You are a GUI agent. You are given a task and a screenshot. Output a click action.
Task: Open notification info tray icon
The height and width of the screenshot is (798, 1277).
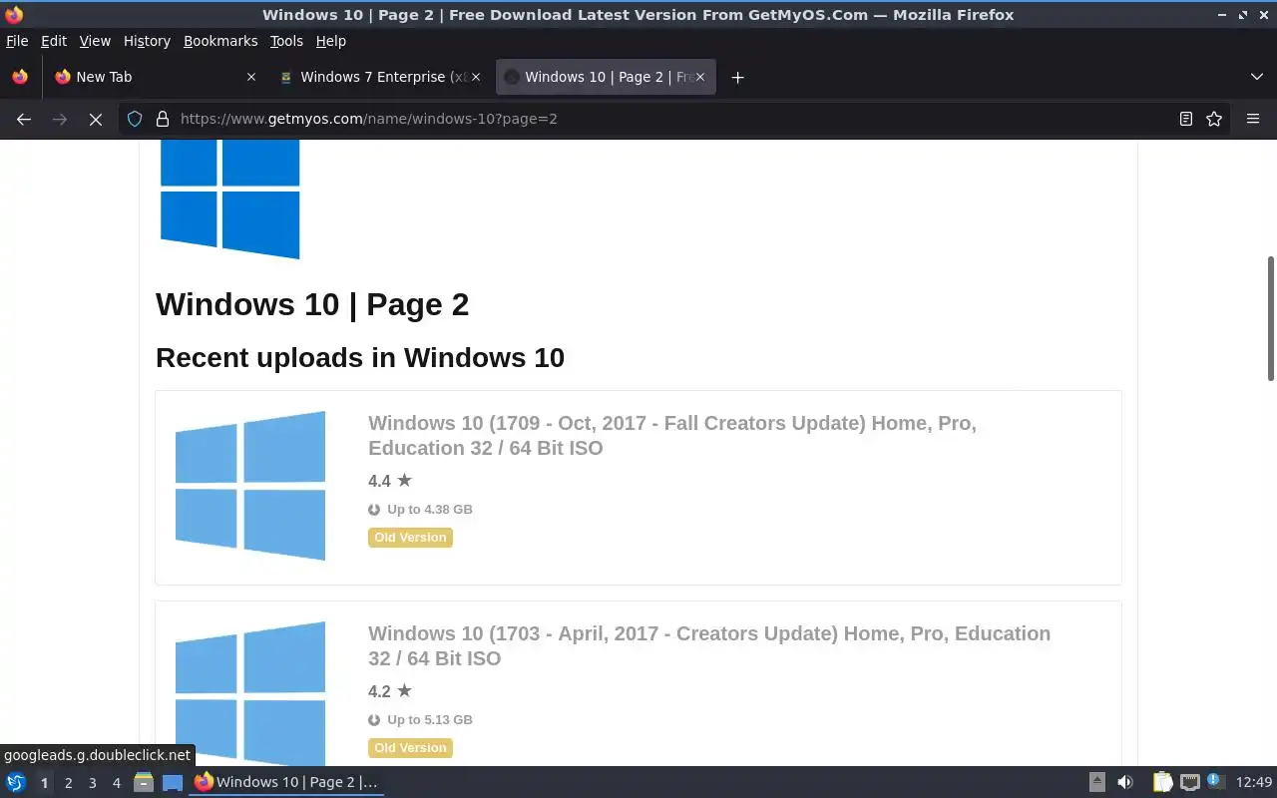1215,781
